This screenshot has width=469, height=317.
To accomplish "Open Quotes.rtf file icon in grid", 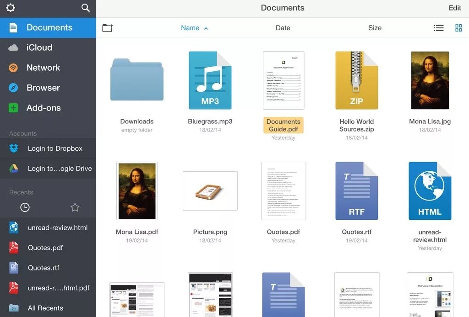I will tap(356, 191).
